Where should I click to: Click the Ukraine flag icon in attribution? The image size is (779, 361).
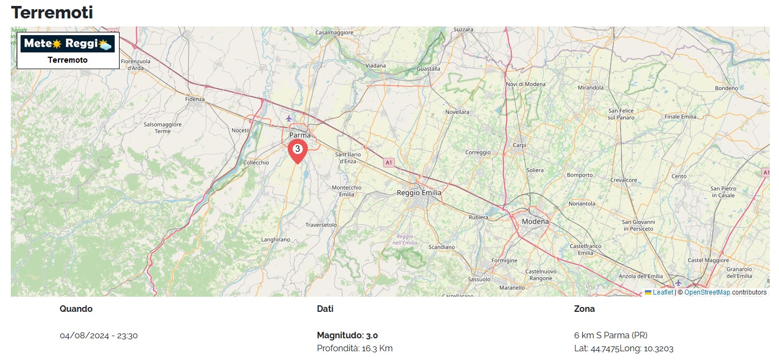[648, 292]
